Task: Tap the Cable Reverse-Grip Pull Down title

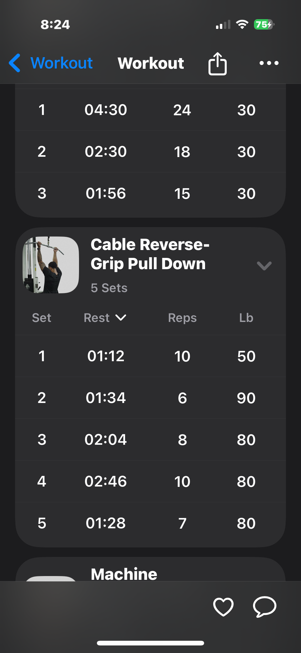Action: [150, 254]
